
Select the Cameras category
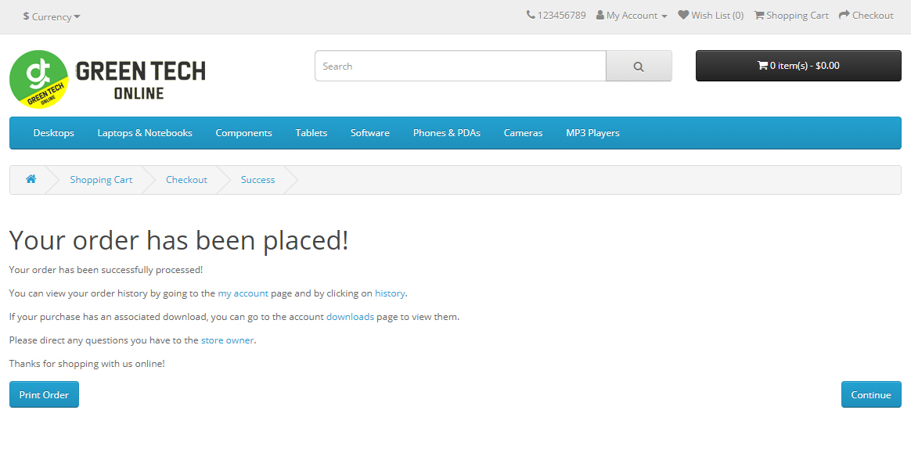pos(524,133)
